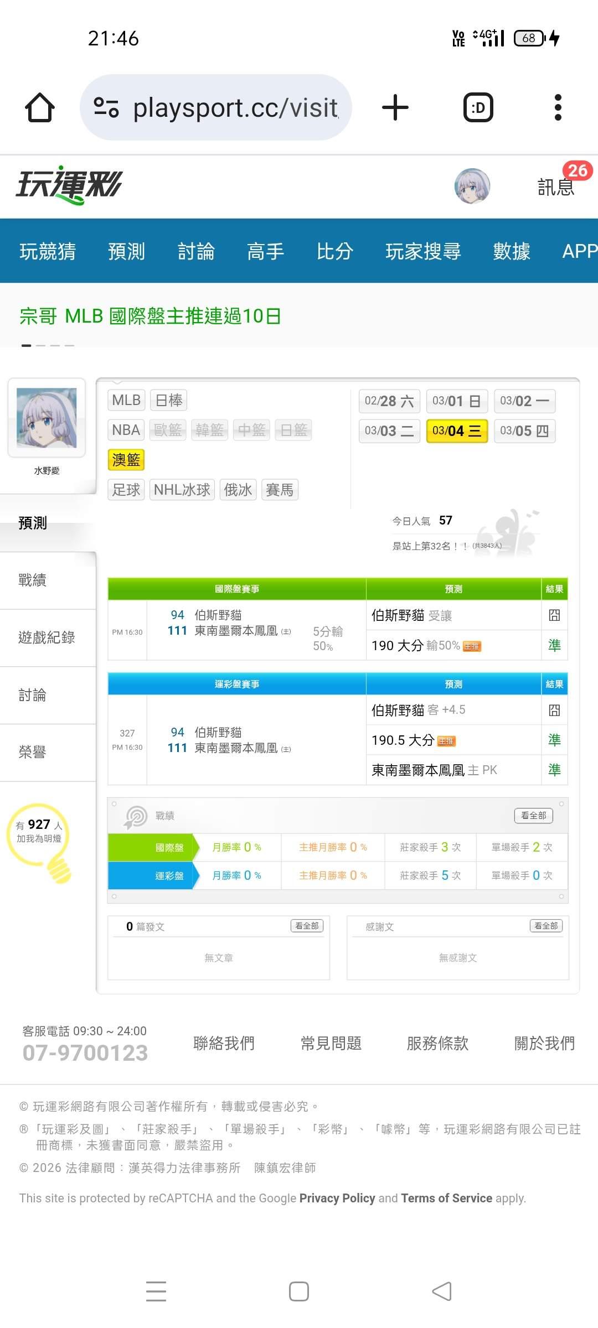Viewport: 598px width, 1328px height.
Task: Click the 戰績 target icon
Action: [x=136, y=817]
